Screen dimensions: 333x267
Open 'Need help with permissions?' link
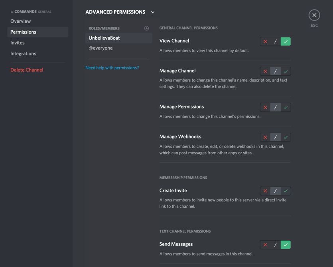112,68
